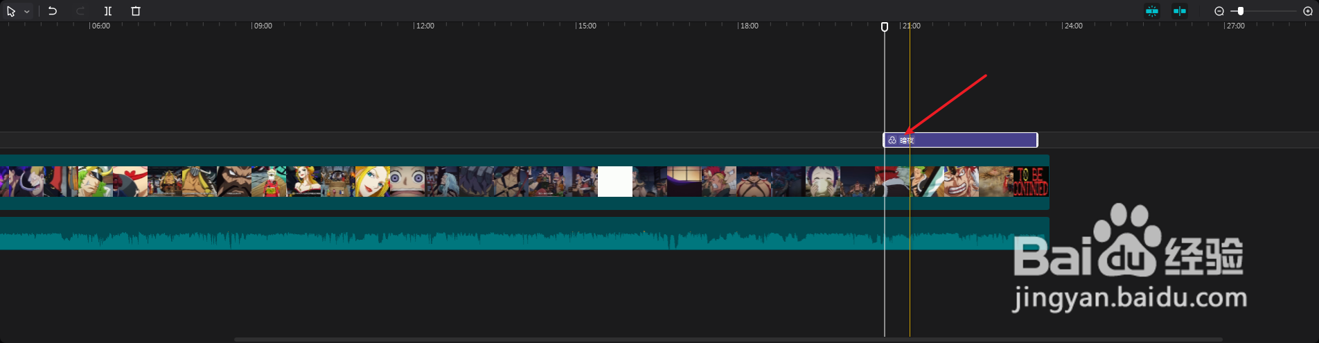
Task: Click the filter icon on 暗夜 clip
Action: click(892, 140)
